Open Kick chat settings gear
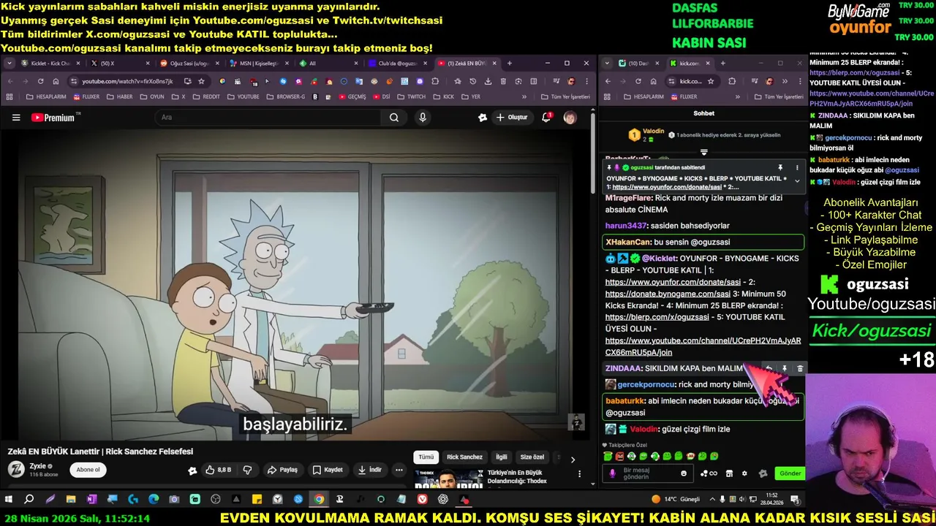This screenshot has width=936, height=526. pyautogui.click(x=744, y=473)
